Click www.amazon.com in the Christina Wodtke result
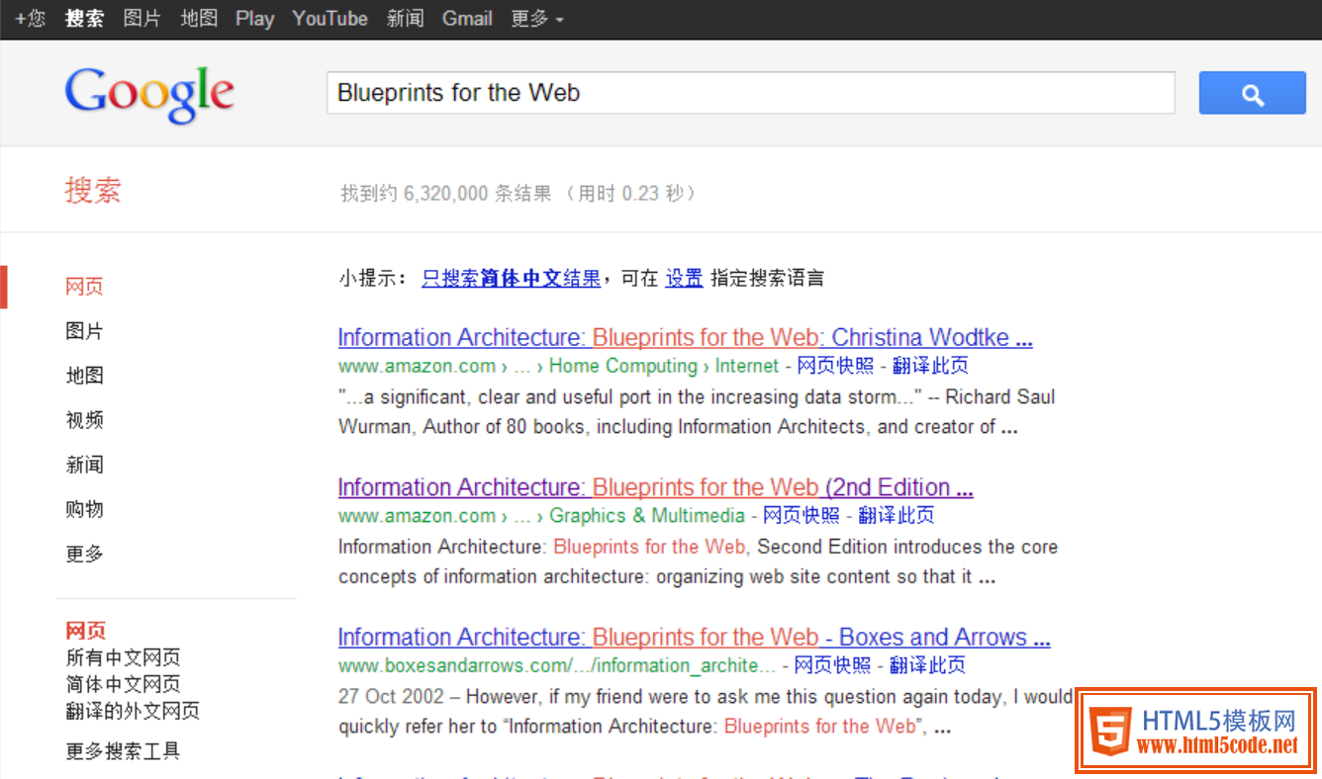Screen dimensions: 1322x779 click(x=417, y=366)
